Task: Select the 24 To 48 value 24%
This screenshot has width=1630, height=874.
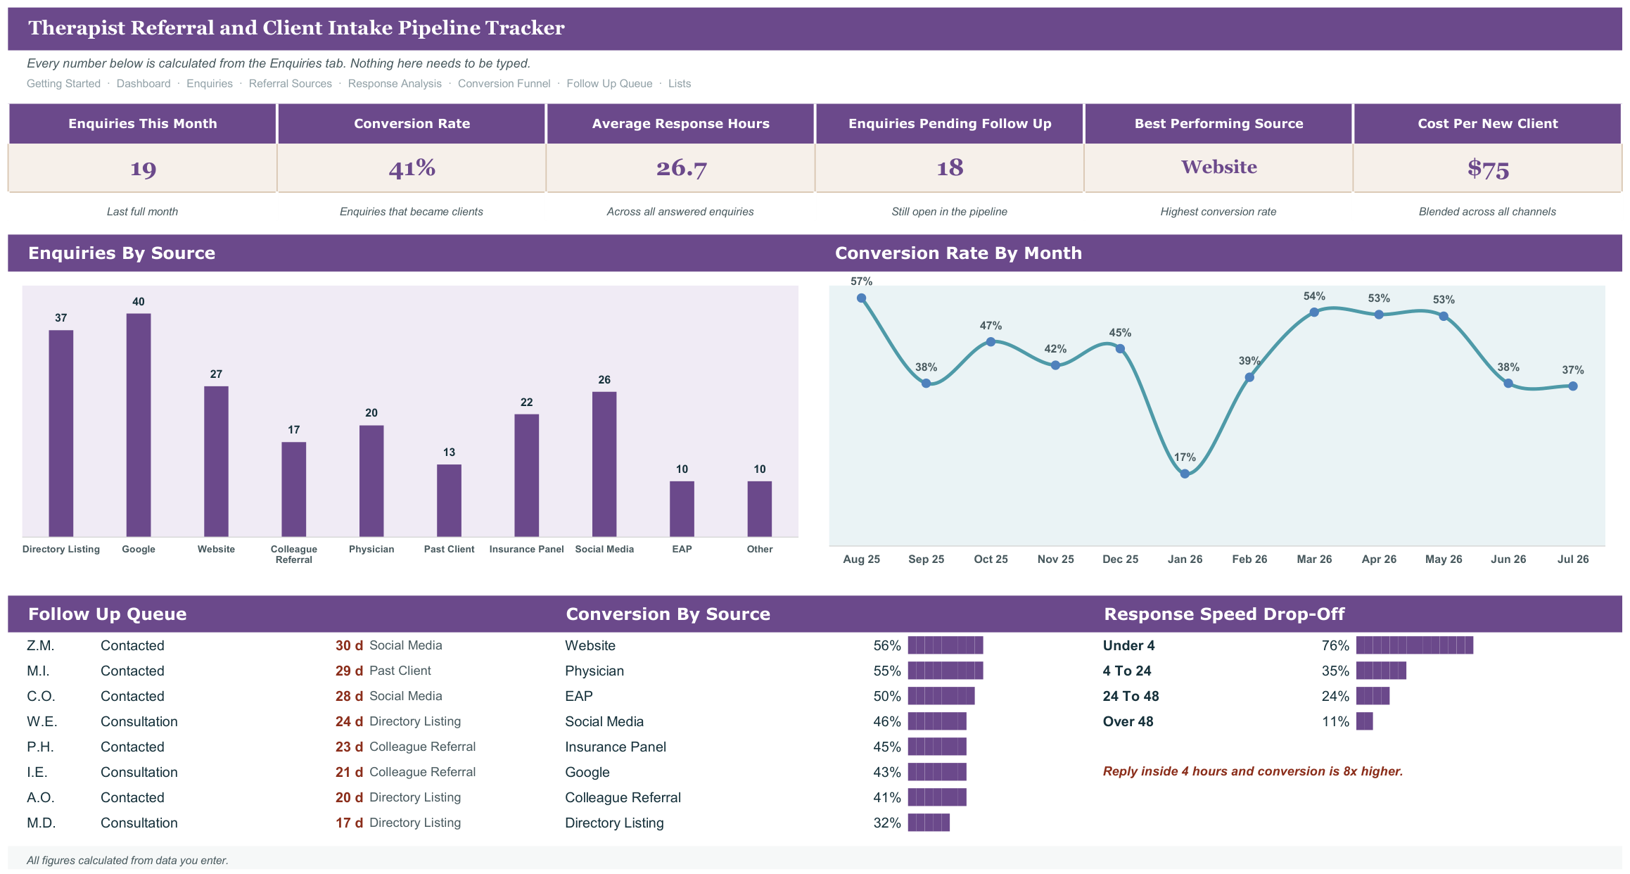Action: click(x=1335, y=697)
